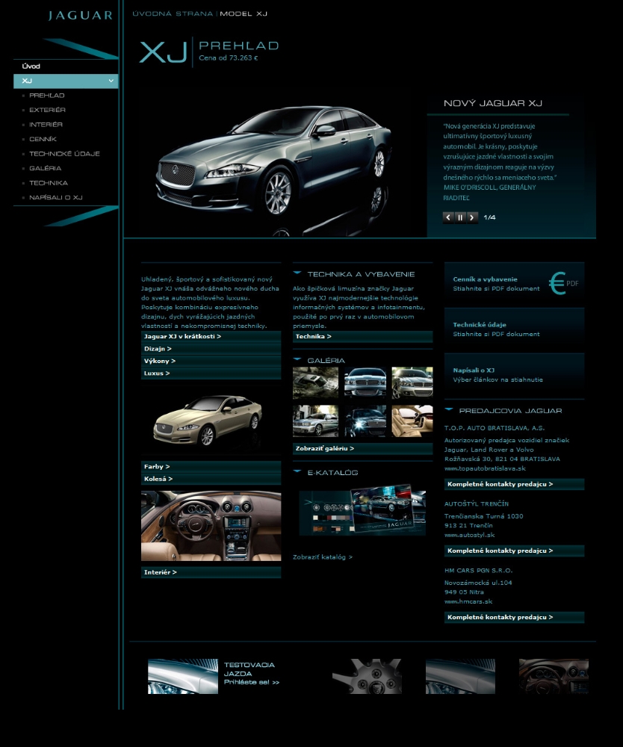Sign up for Testovacia jazda
The image size is (623, 747).
[x=252, y=674]
